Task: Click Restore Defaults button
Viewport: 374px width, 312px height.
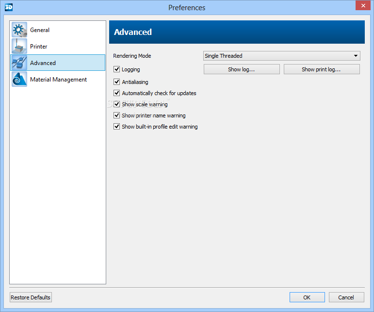Action: (x=31, y=297)
